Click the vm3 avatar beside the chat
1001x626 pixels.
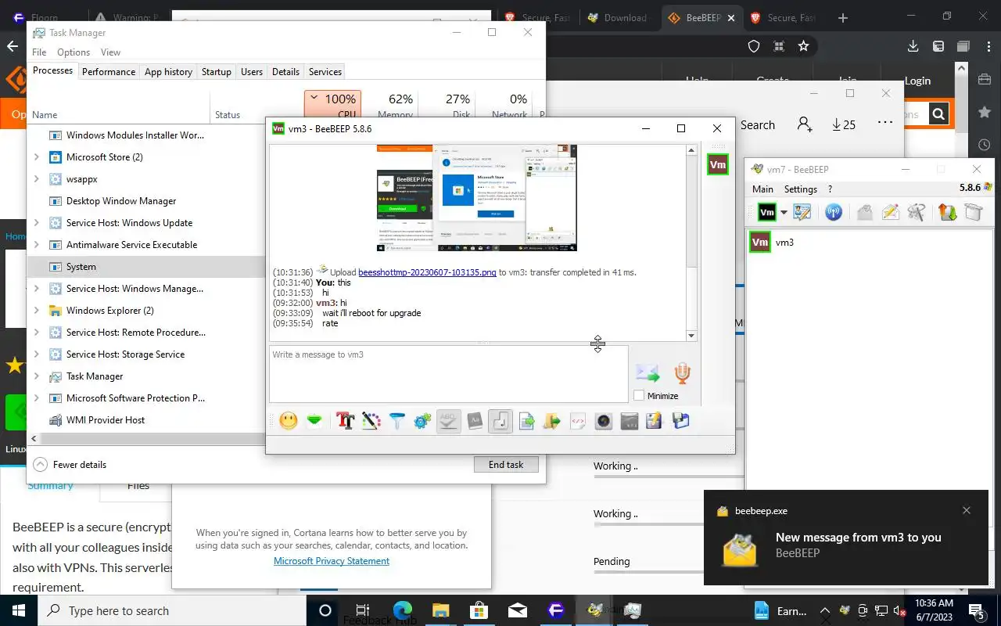(x=718, y=165)
